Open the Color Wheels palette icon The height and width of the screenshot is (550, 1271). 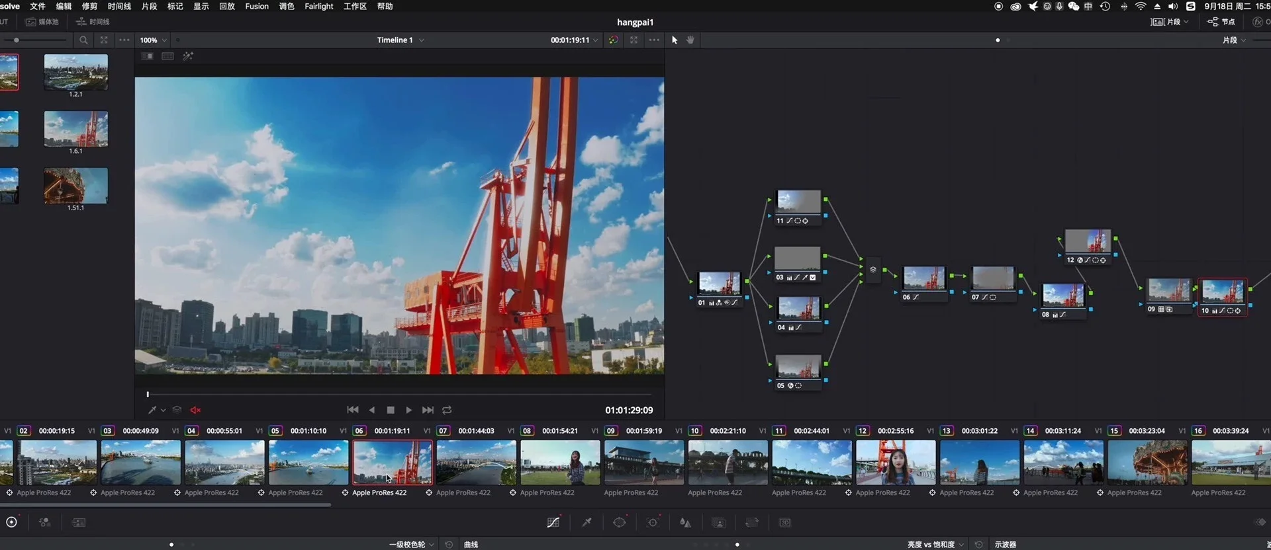(x=11, y=522)
